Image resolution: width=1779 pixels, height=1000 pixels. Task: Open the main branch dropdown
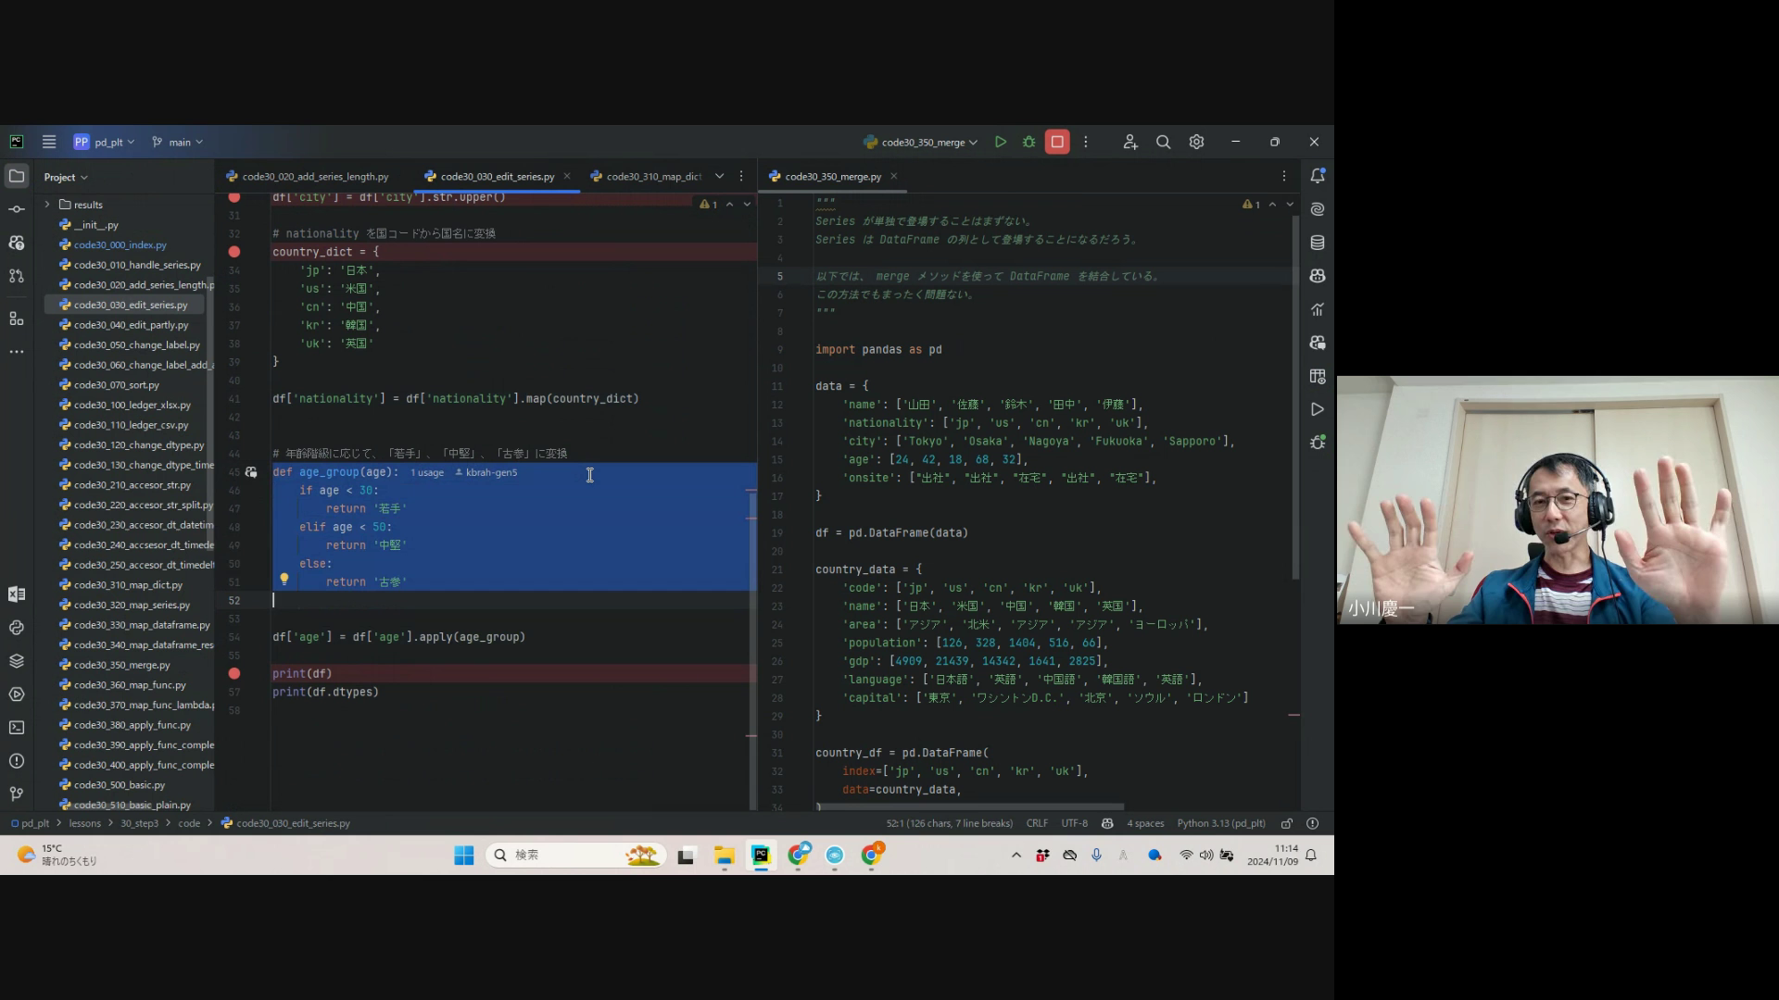178,142
